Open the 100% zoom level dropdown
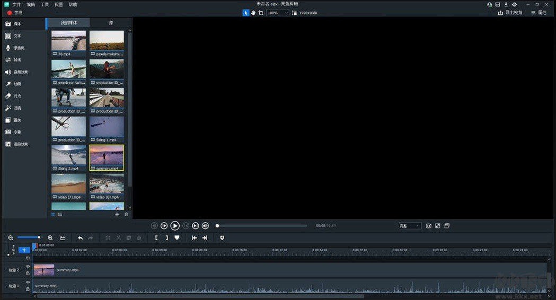Viewport: 556px width, 300px height. [x=278, y=13]
